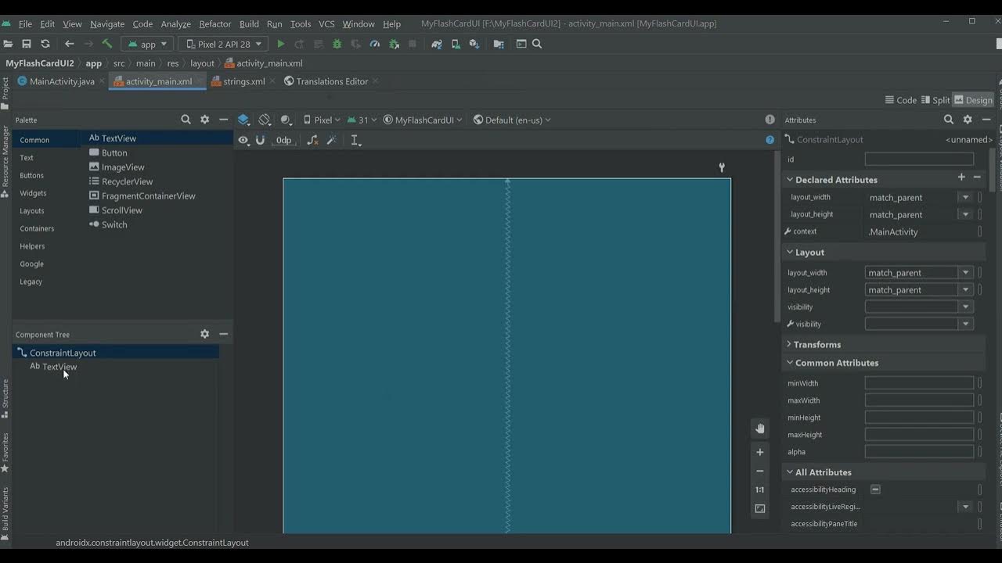Image resolution: width=1002 pixels, height=563 pixels.
Task: Click the alpha input field
Action: 919,451
